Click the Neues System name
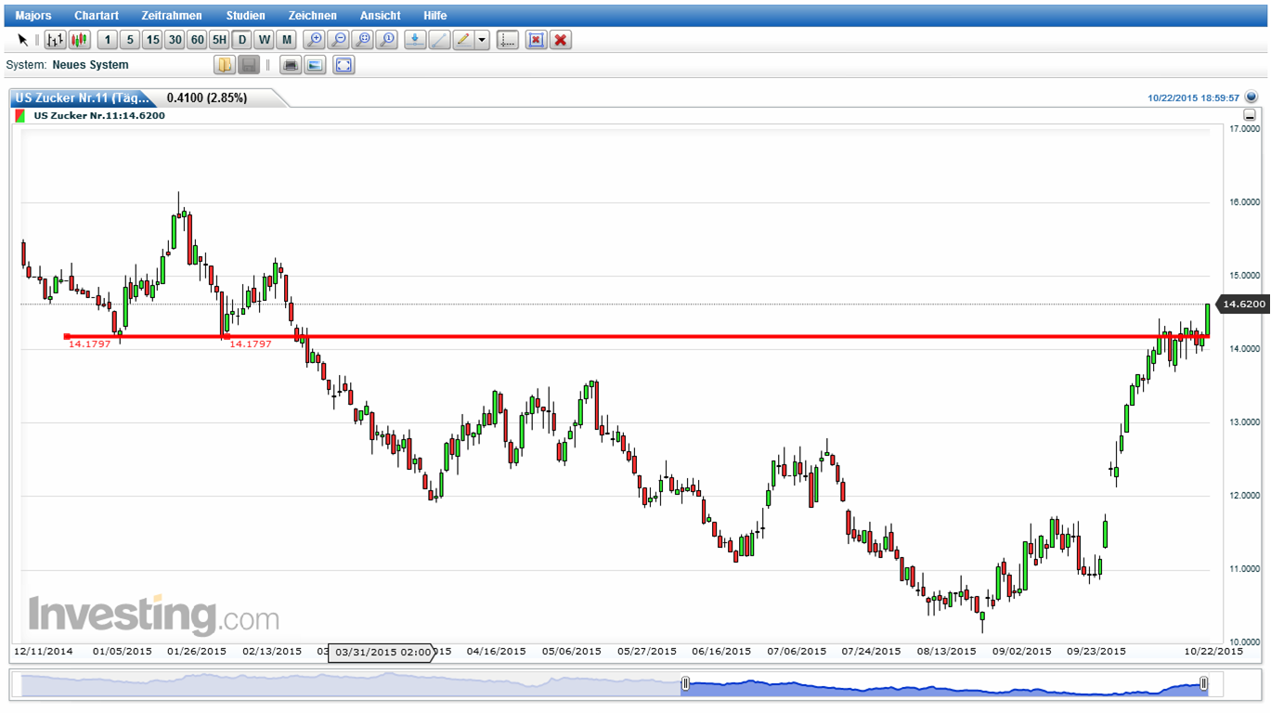Image resolution: width=1271 pixels, height=713 pixels. (90, 65)
